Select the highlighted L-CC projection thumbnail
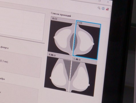Viewport: 136px width, 103px height. click(87, 40)
